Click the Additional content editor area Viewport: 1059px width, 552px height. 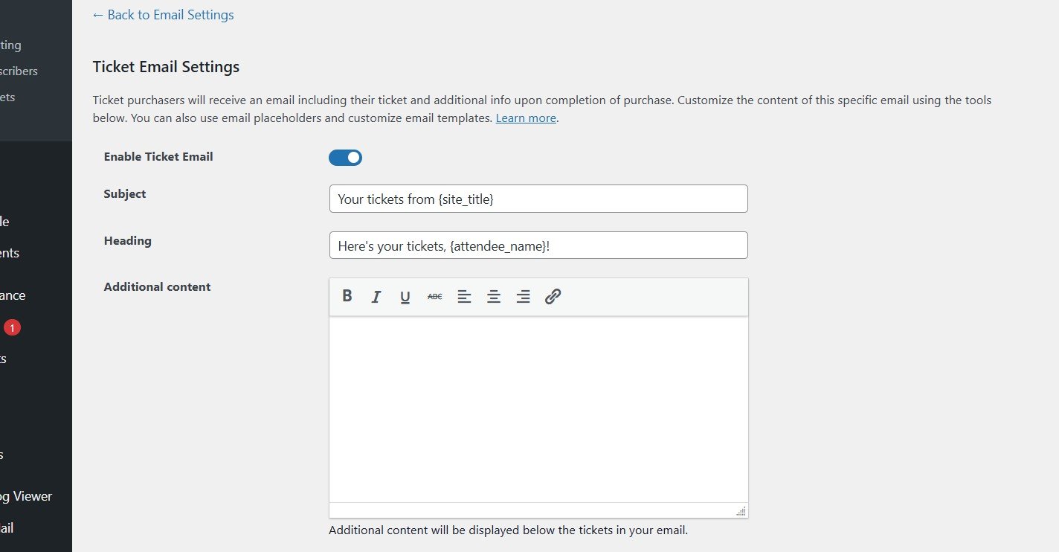pyautogui.click(x=538, y=409)
